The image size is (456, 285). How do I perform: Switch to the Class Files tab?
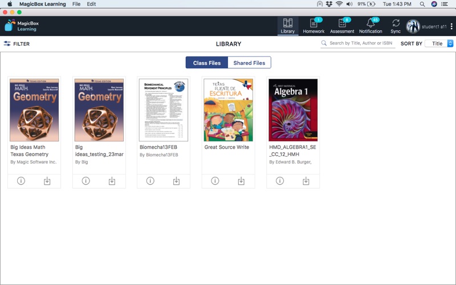[207, 63]
